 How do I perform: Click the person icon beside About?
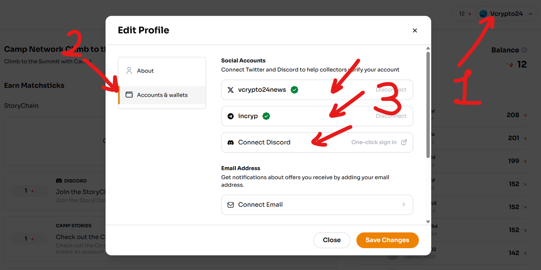129,70
